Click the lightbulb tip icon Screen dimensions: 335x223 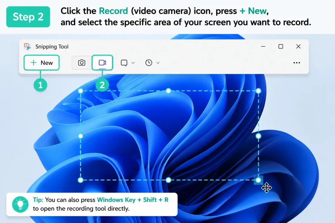[x=20, y=204]
